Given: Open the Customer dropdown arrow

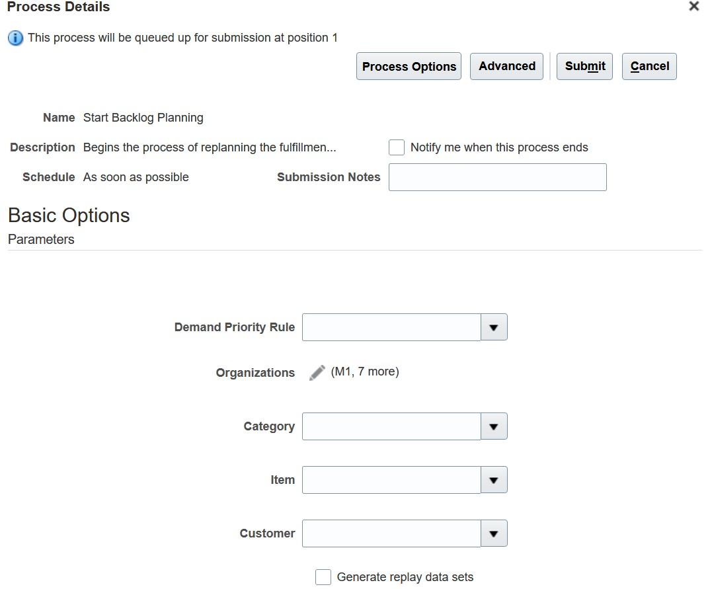Looking at the screenshot, I should tap(494, 533).
